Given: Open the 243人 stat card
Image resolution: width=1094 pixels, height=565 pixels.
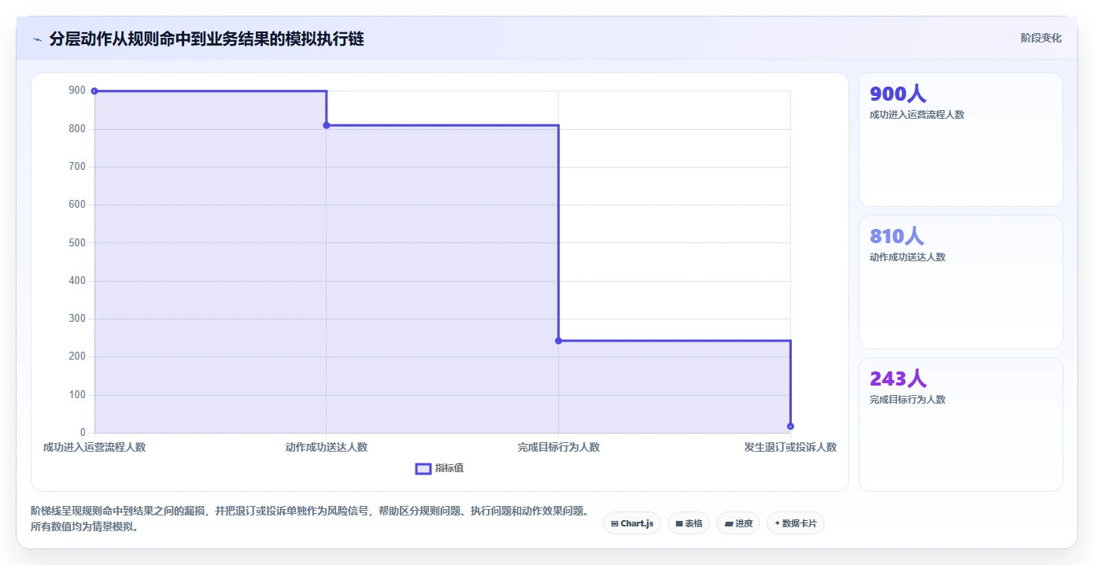Looking at the screenshot, I should [x=961, y=425].
